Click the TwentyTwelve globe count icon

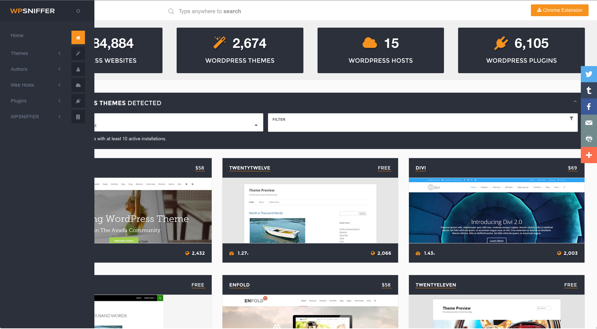click(373, 253)
